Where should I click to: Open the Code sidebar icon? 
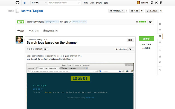point(160,24)
